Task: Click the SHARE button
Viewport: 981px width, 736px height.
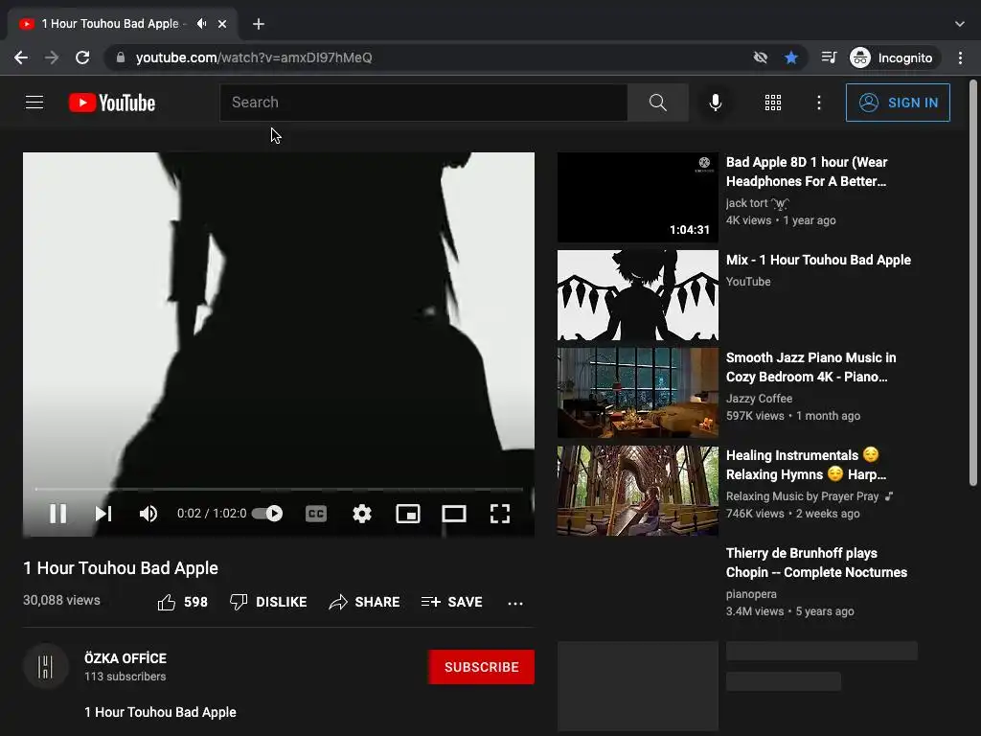Action: [x=364, y=602]
